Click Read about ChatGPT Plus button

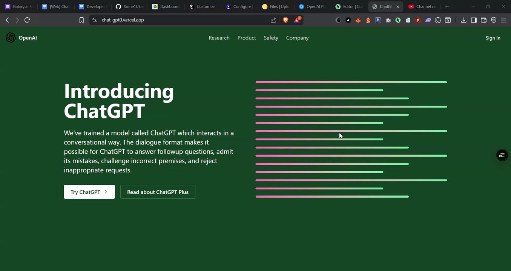pos(158,192)
